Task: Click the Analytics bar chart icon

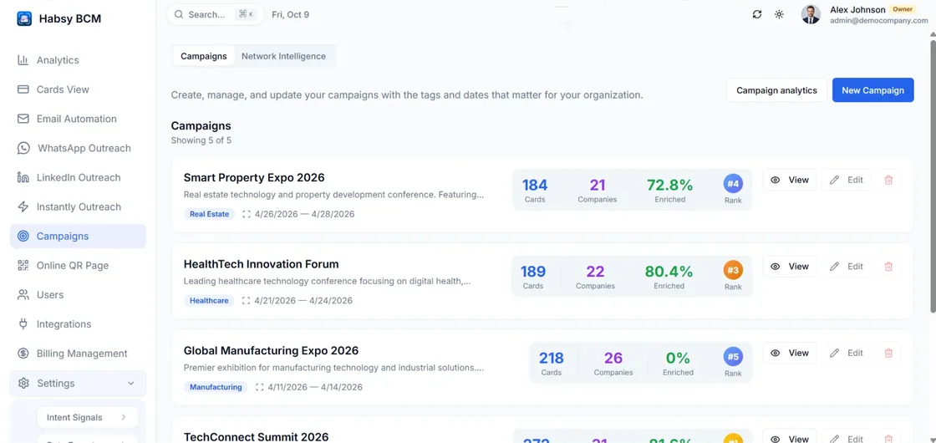Action: point(23,60)
